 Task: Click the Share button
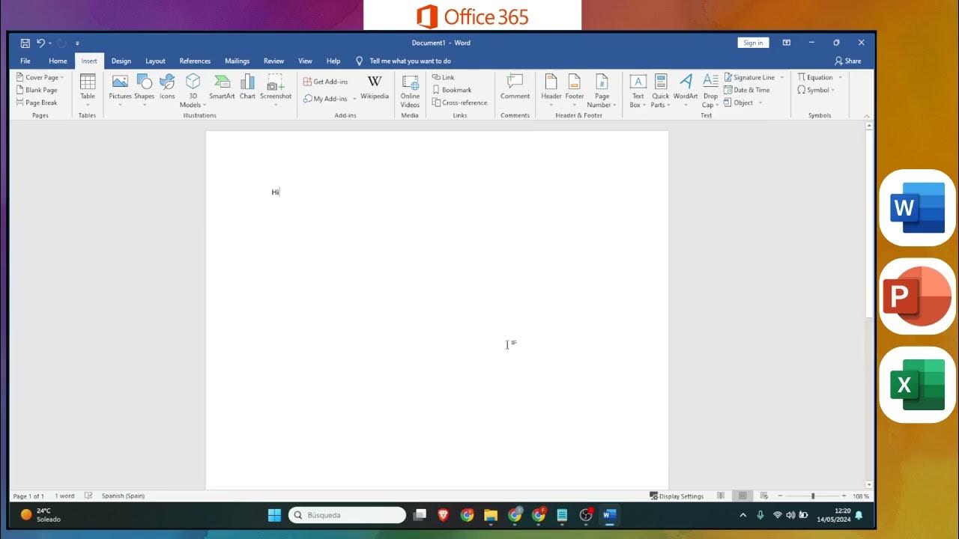848,61
